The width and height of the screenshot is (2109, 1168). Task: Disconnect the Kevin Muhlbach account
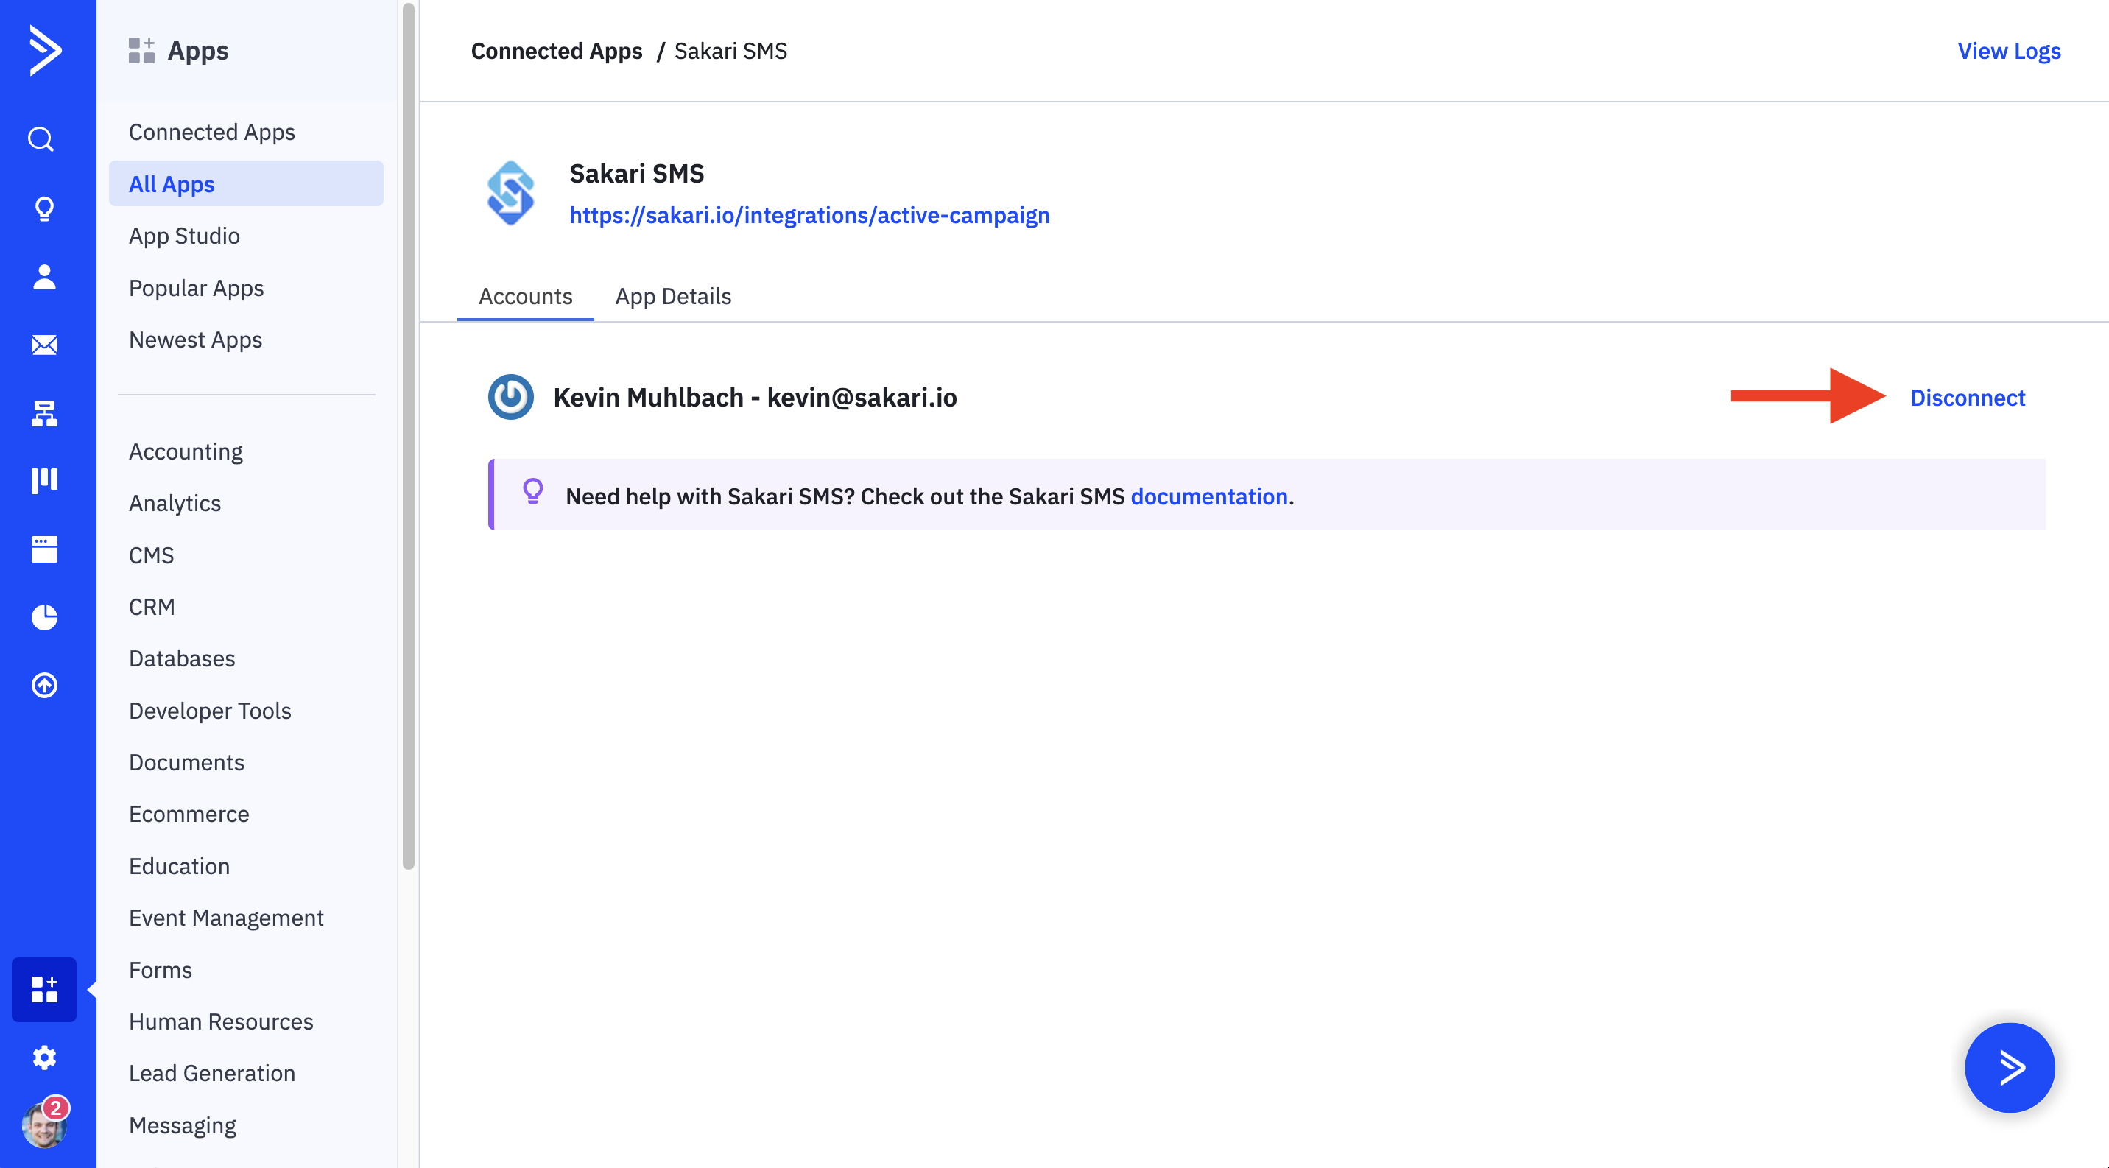coord(1968,397)
